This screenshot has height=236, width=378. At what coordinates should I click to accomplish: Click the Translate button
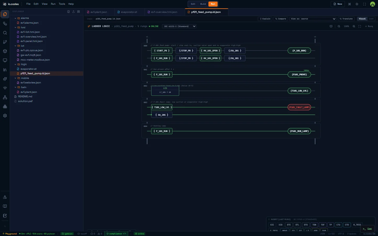pos(346,19)
